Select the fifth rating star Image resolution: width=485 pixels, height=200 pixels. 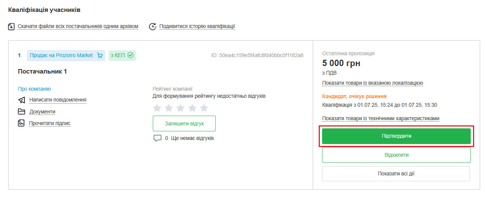click(x=204, y=108)
